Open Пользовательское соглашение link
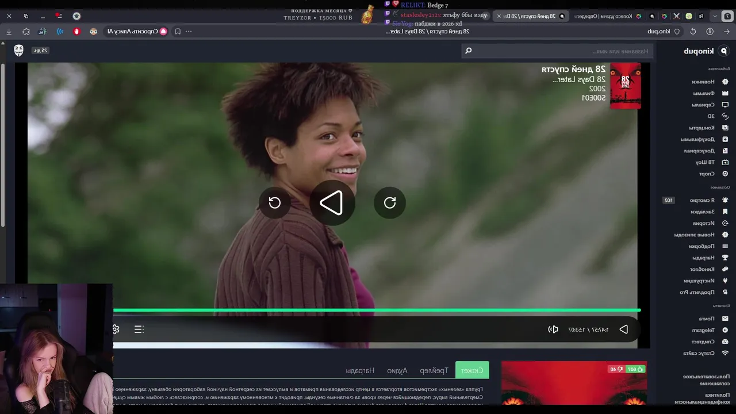736x414 pixels. tap(706, 380)
